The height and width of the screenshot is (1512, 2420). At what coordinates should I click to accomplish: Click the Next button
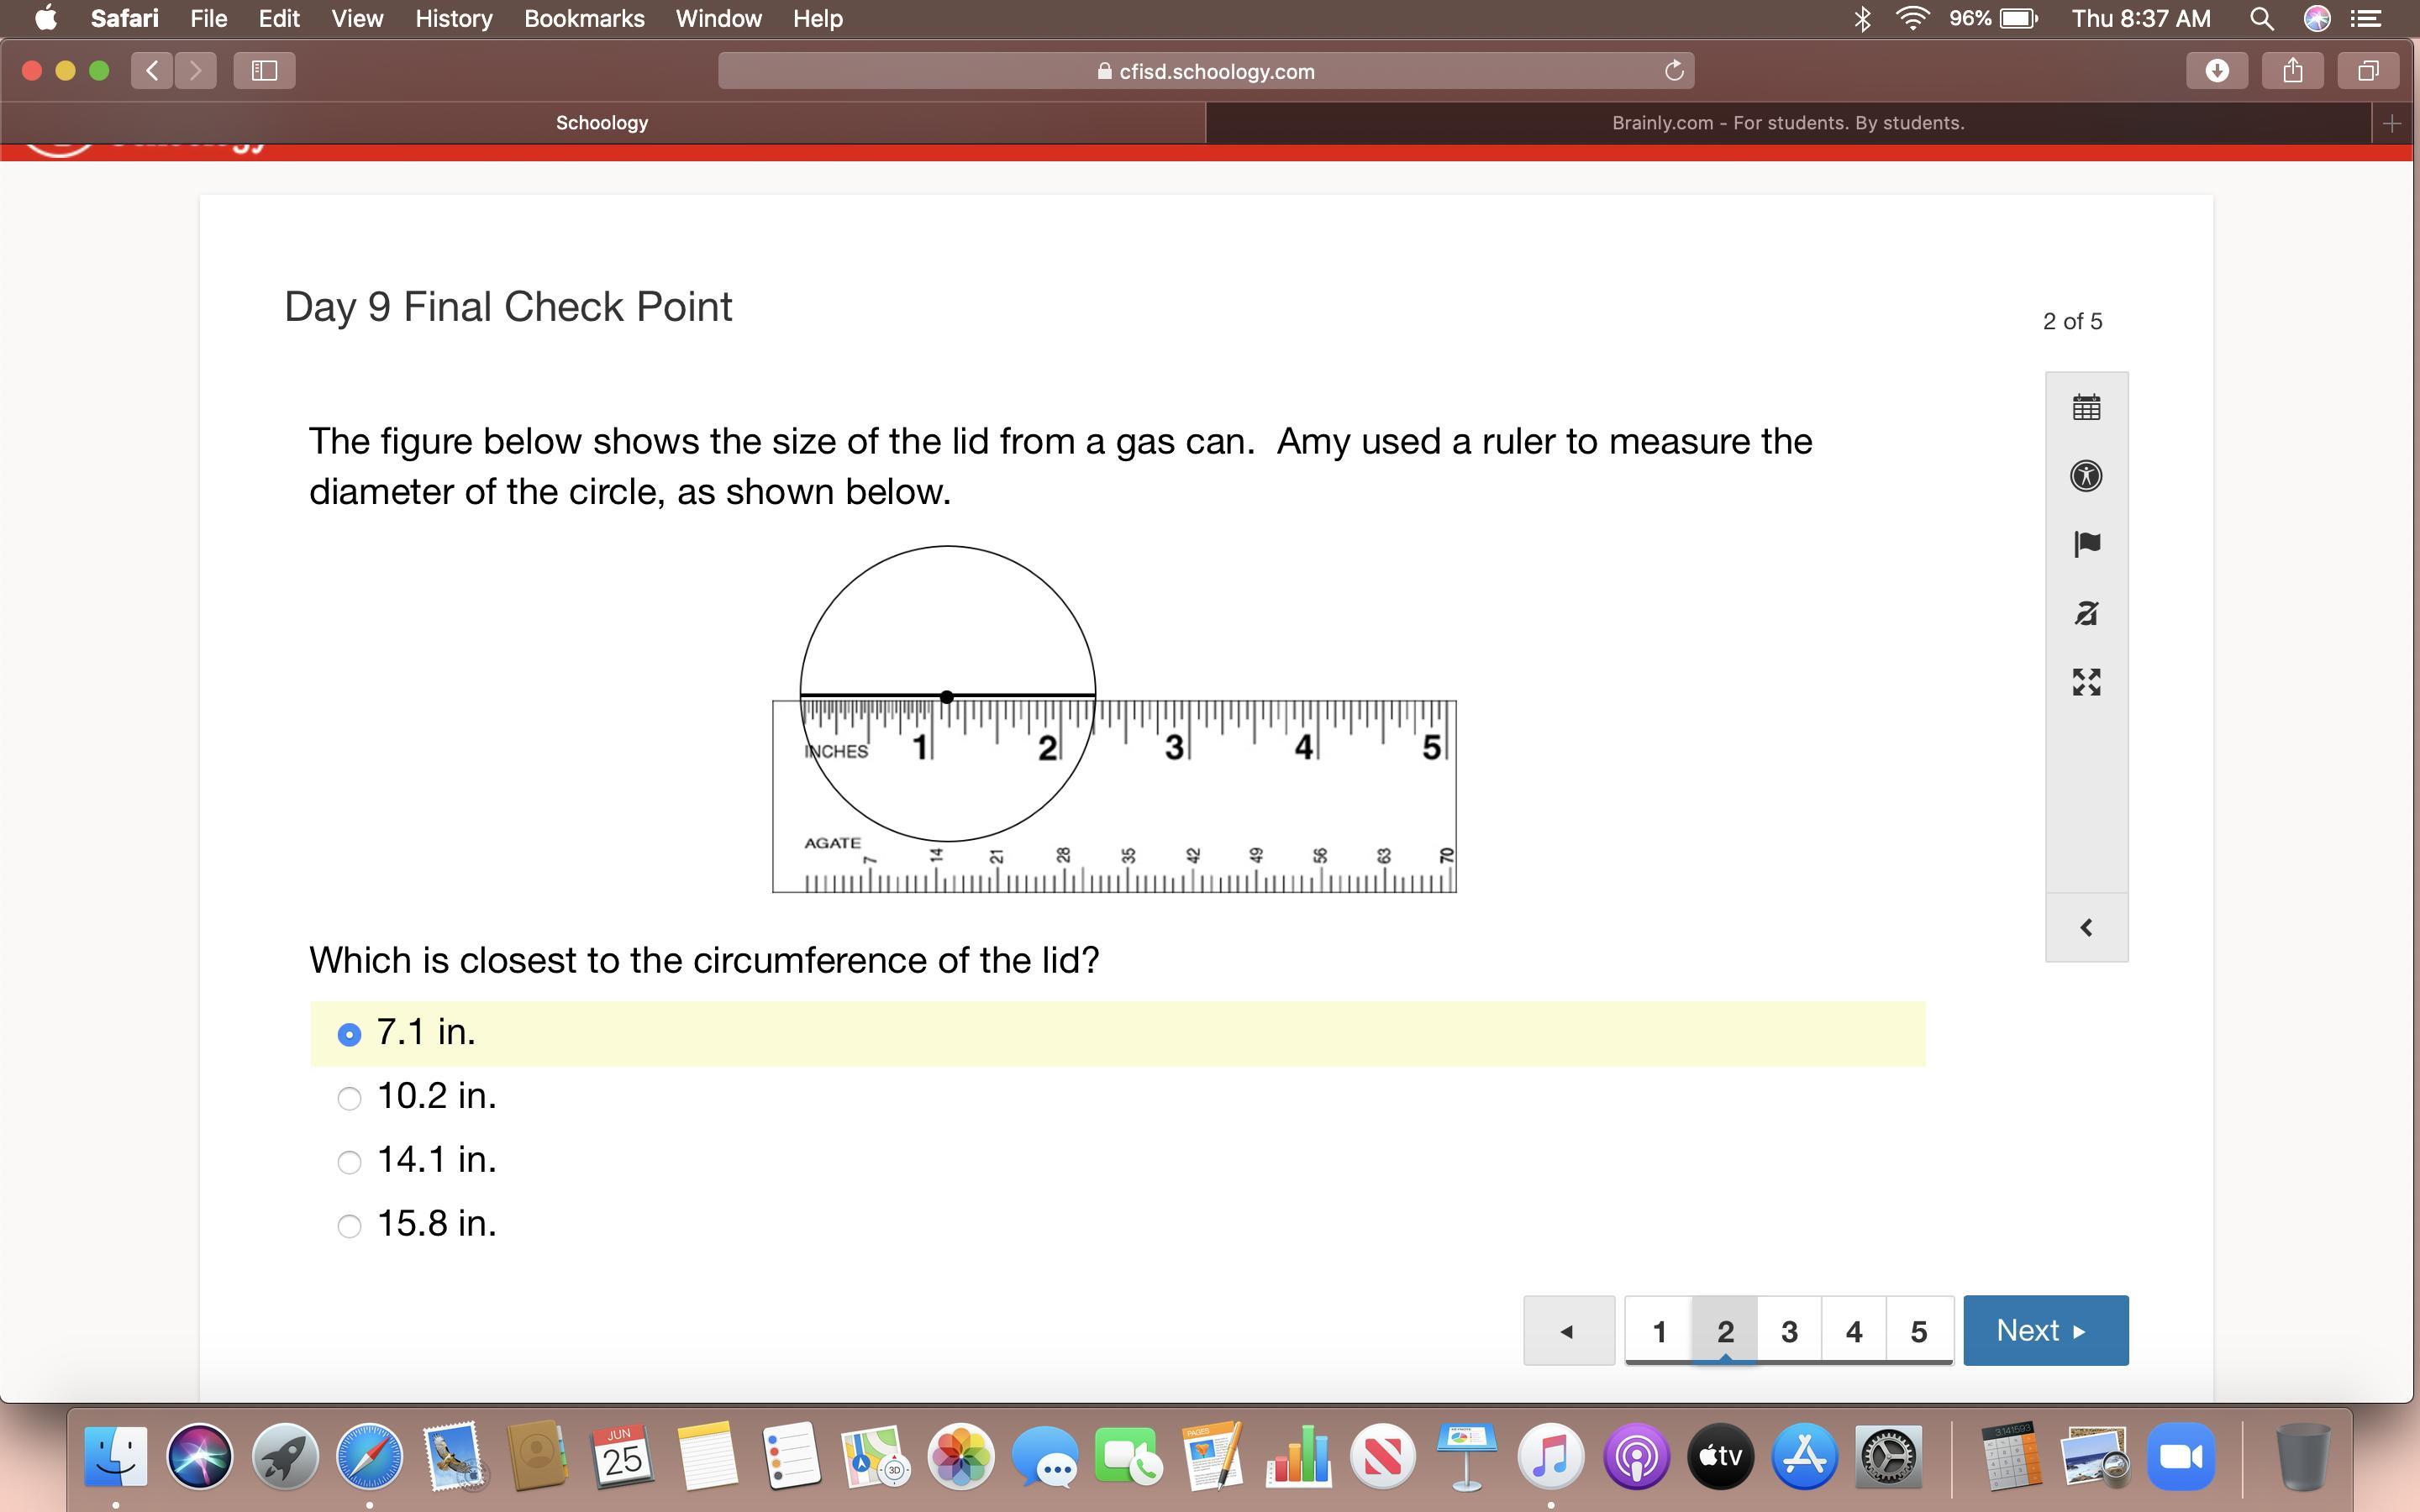click(x=2045, y=1331)
